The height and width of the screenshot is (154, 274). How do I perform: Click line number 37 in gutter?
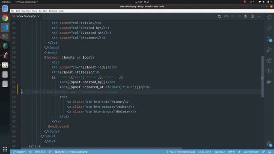click(x=14, y=92)
